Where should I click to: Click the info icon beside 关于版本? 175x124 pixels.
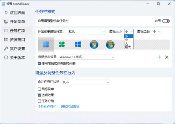click(6, 58)
